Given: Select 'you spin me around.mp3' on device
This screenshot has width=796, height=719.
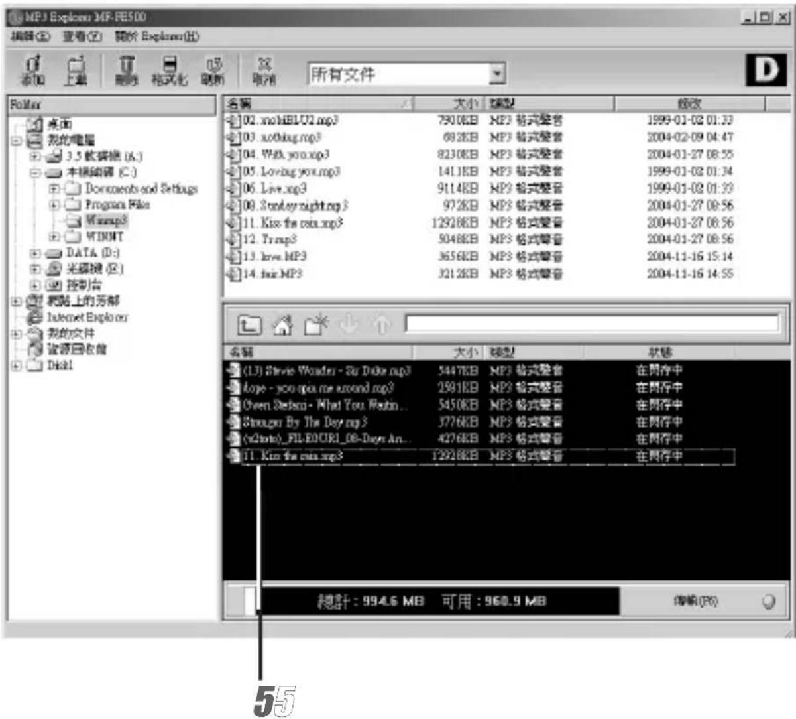Looking at the screenshot, I should tap(318, 388).
